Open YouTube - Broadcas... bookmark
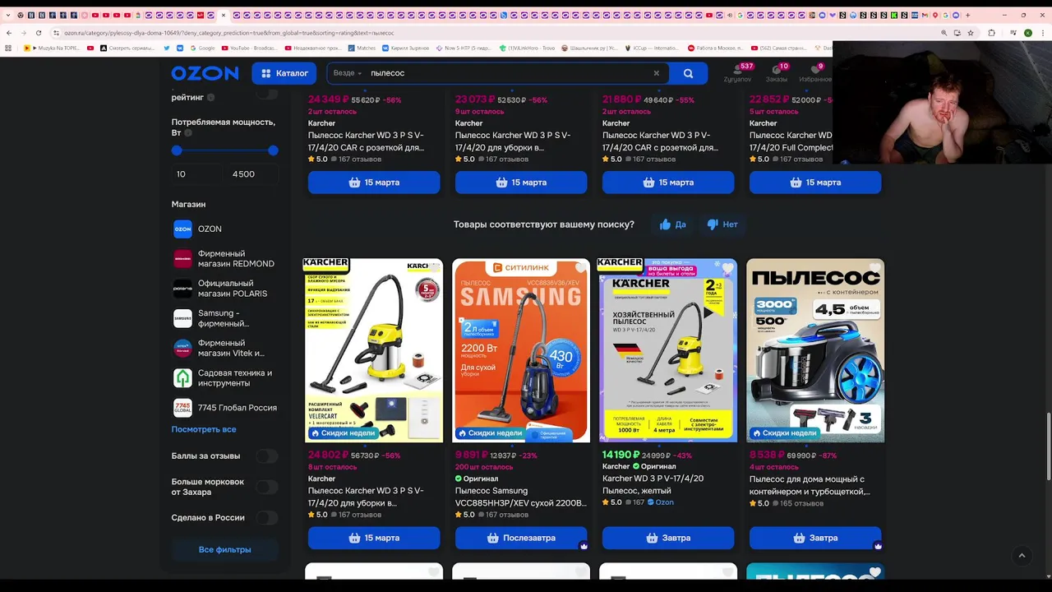Image resolution: width=1052 pixels, height=592 pixels. pos(249,48)
